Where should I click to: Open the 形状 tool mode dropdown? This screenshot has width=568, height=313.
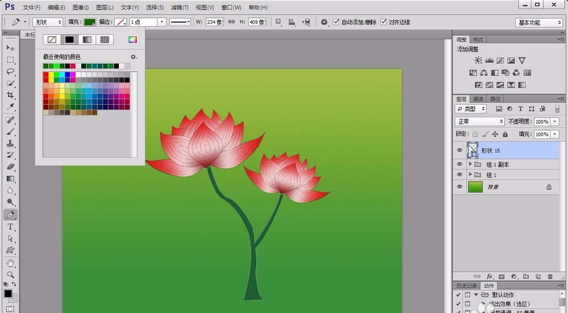click(x=48, y=22)
